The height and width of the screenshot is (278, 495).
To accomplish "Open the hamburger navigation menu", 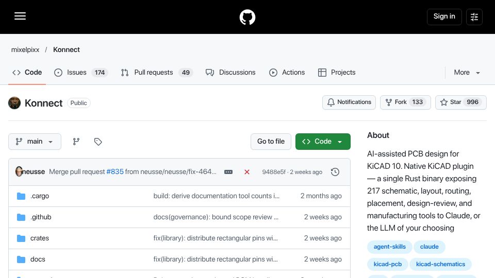I will [20, 16].
